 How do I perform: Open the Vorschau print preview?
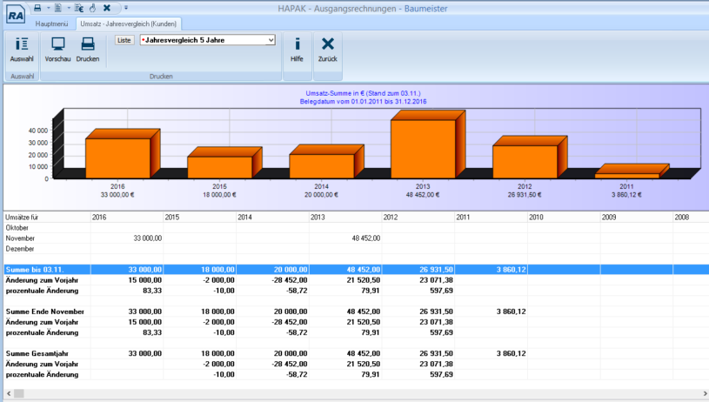coord(58,50)
